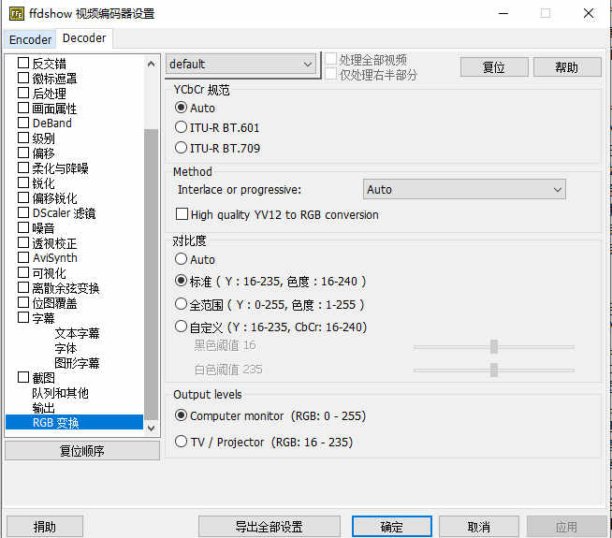The width and height of the screenshot is (612, 538).
Task: Close the ffdshow settings window
Action: pyautogui.click(x=589, y=14)
